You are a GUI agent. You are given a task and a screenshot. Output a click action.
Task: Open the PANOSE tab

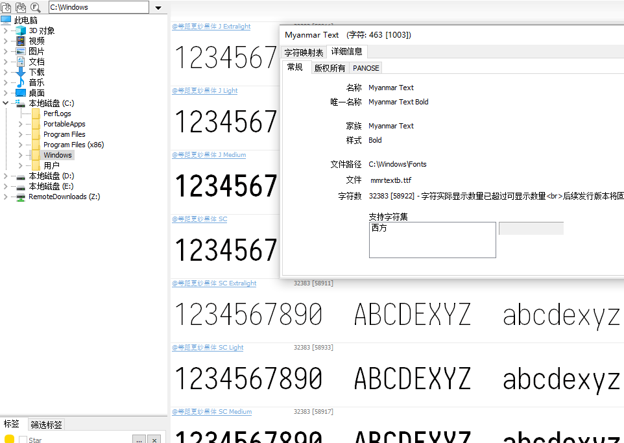tap(366, 68)
